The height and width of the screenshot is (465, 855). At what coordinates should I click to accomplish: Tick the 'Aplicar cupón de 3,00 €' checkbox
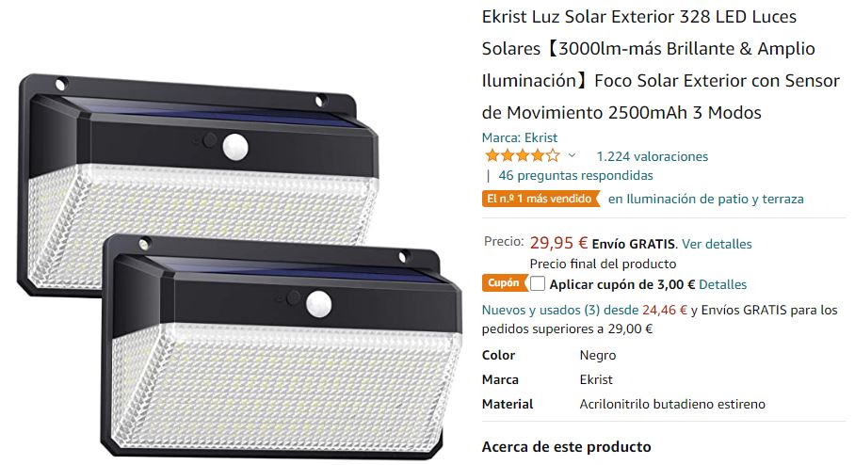tap(537, 284)
